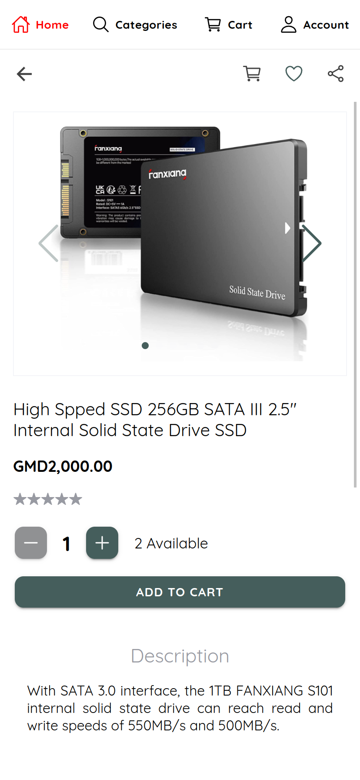360x780 pixels.
Task: Open the shopping cart icon beside the heart
Action: (x=252, y=74)
